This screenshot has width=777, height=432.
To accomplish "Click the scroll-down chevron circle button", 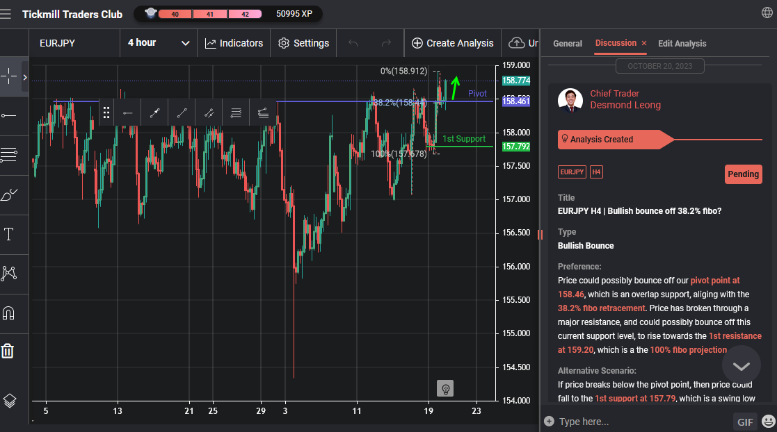I will pyautogui.click(x=742, y=366).
